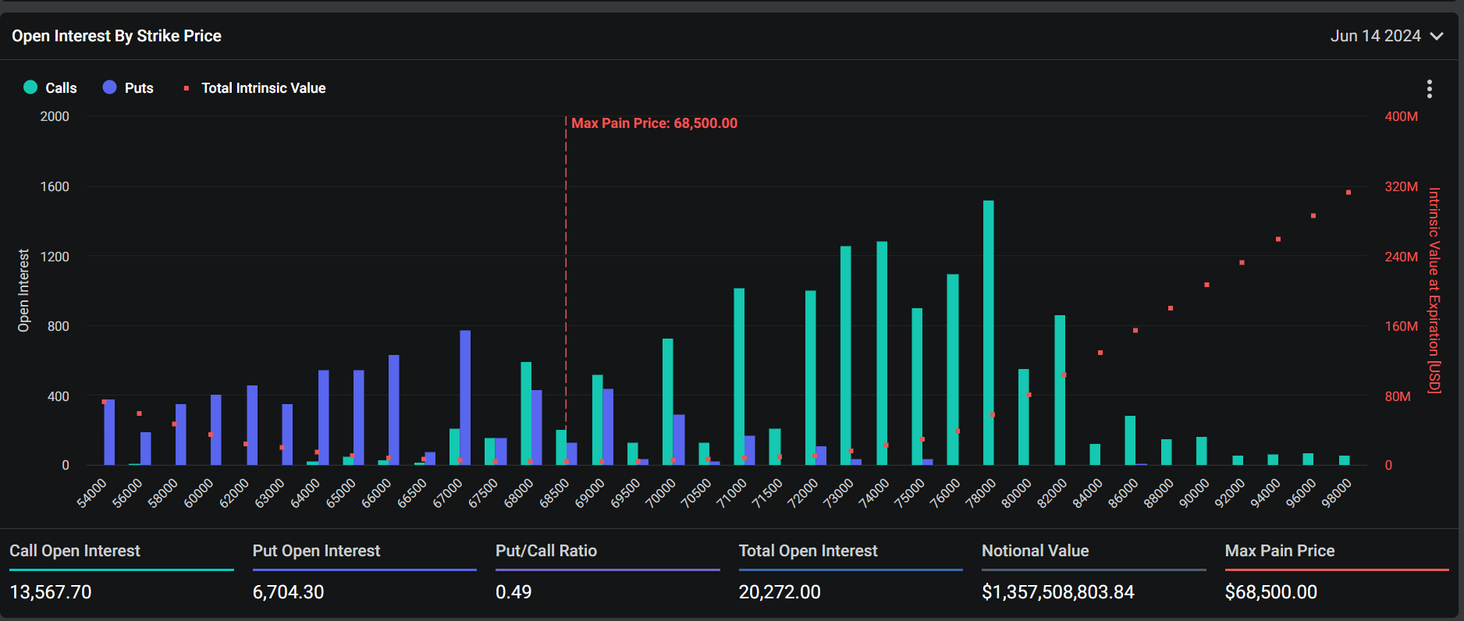Click the red intrinsic value dot at 98000
1464x621 pixels.
[x=1349, y=192]
